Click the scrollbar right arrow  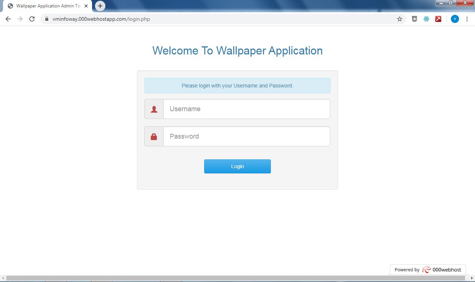(x=472, y=278)
